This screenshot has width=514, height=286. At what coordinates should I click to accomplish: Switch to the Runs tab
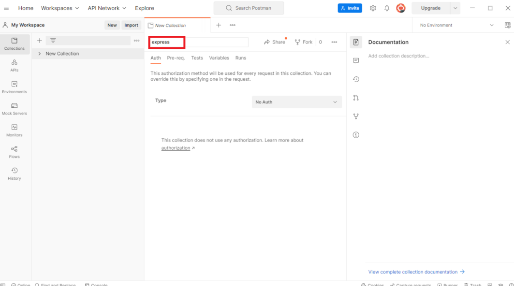[x=241, y=58]
